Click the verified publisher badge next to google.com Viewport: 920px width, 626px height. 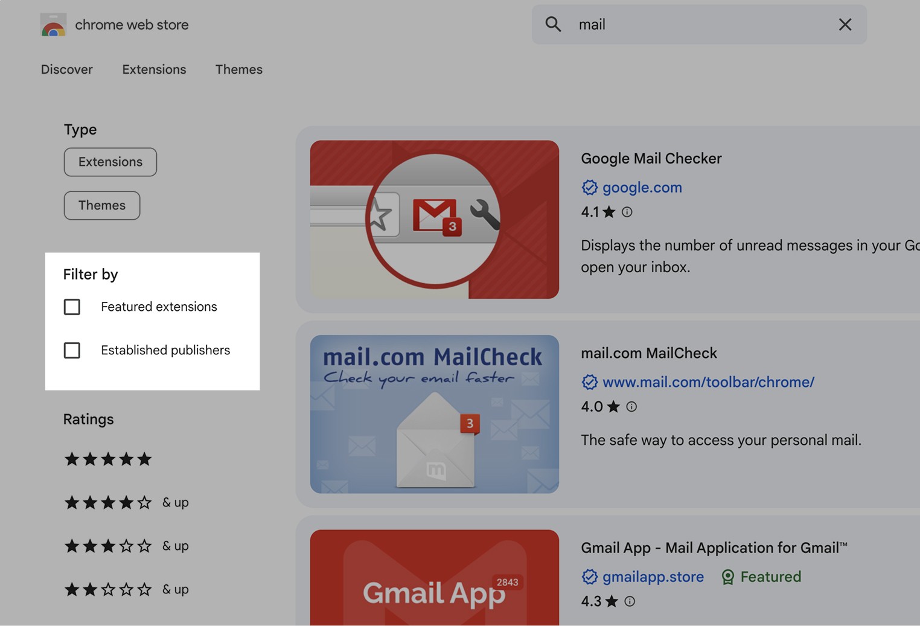click(x=589, y=187)
